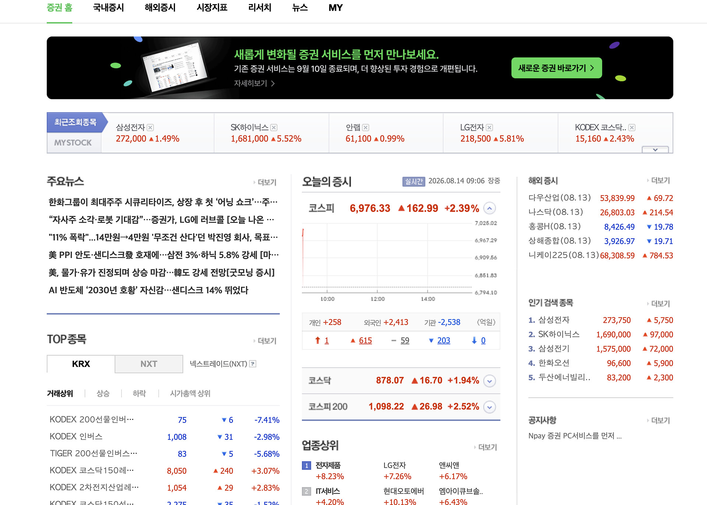The image size is (707, 505).
Task: Select the 상승 filter in TOP종목
Action: pyautogui.click(x=103, y=393)
